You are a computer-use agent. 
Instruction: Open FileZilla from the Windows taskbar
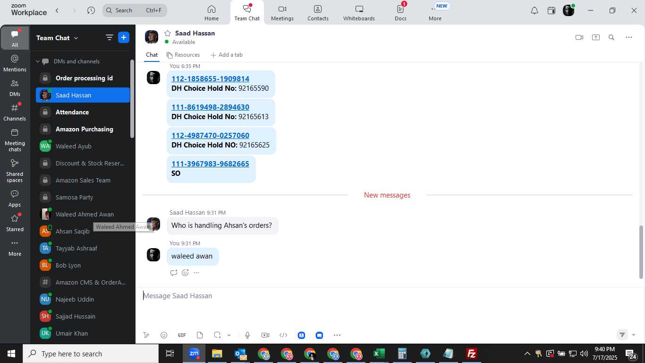471,354
